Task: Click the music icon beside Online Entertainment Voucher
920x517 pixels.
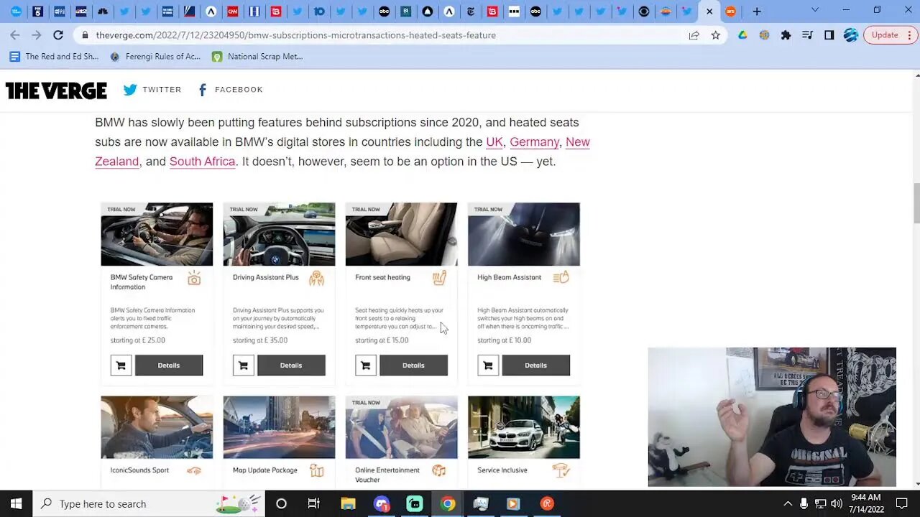Action: pyautogui.click(x=439, y=470)
